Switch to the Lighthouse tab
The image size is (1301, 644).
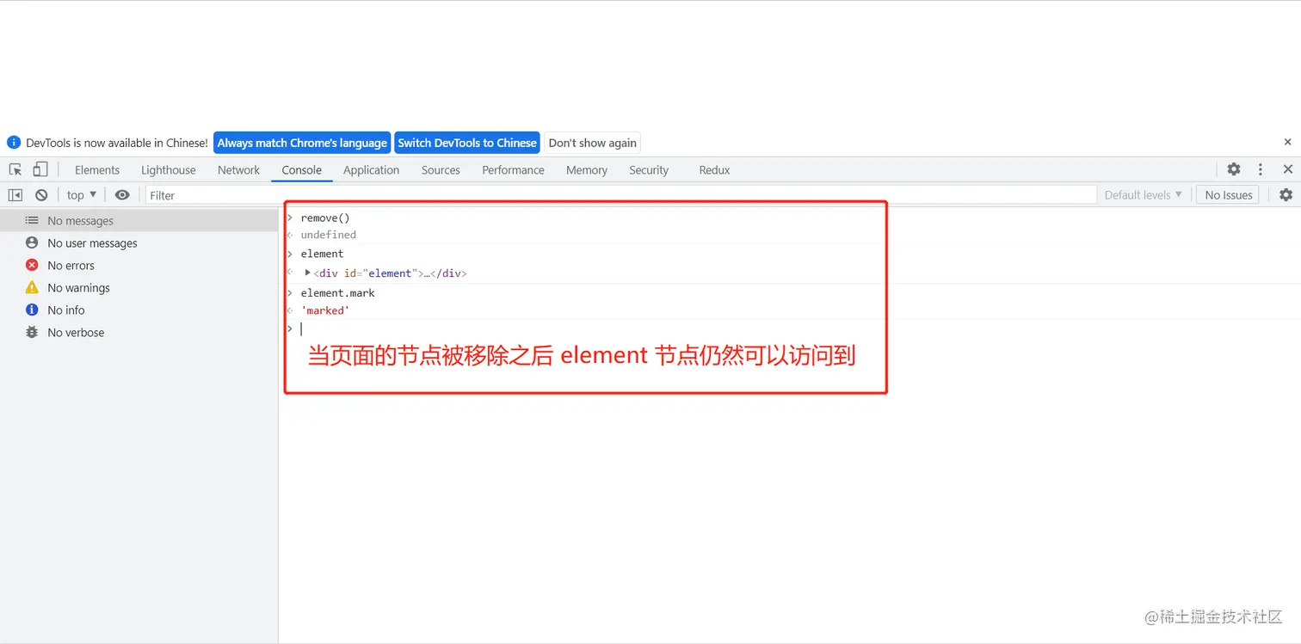[169, 170]
